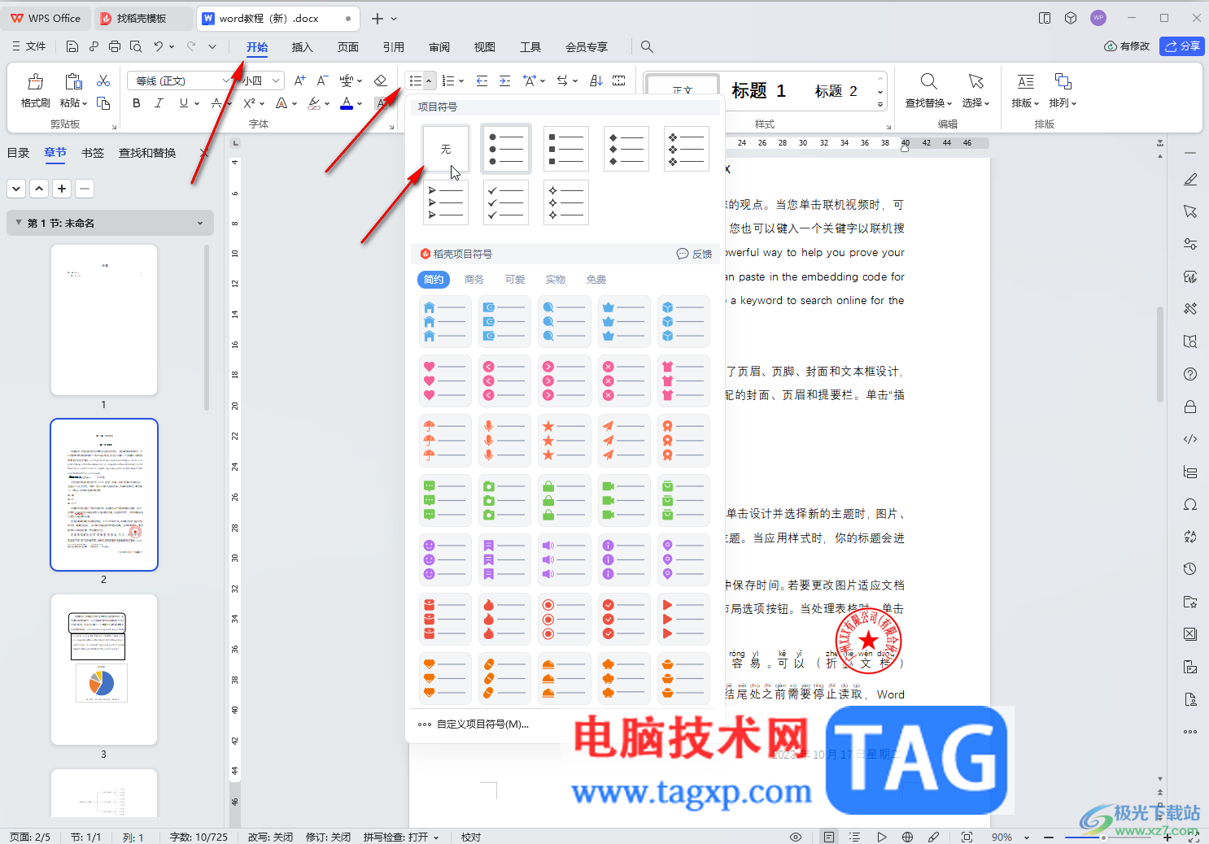Toggle Italic formatting
Image resolution: width=1209 pixels, height=844 pixels.
159,103
